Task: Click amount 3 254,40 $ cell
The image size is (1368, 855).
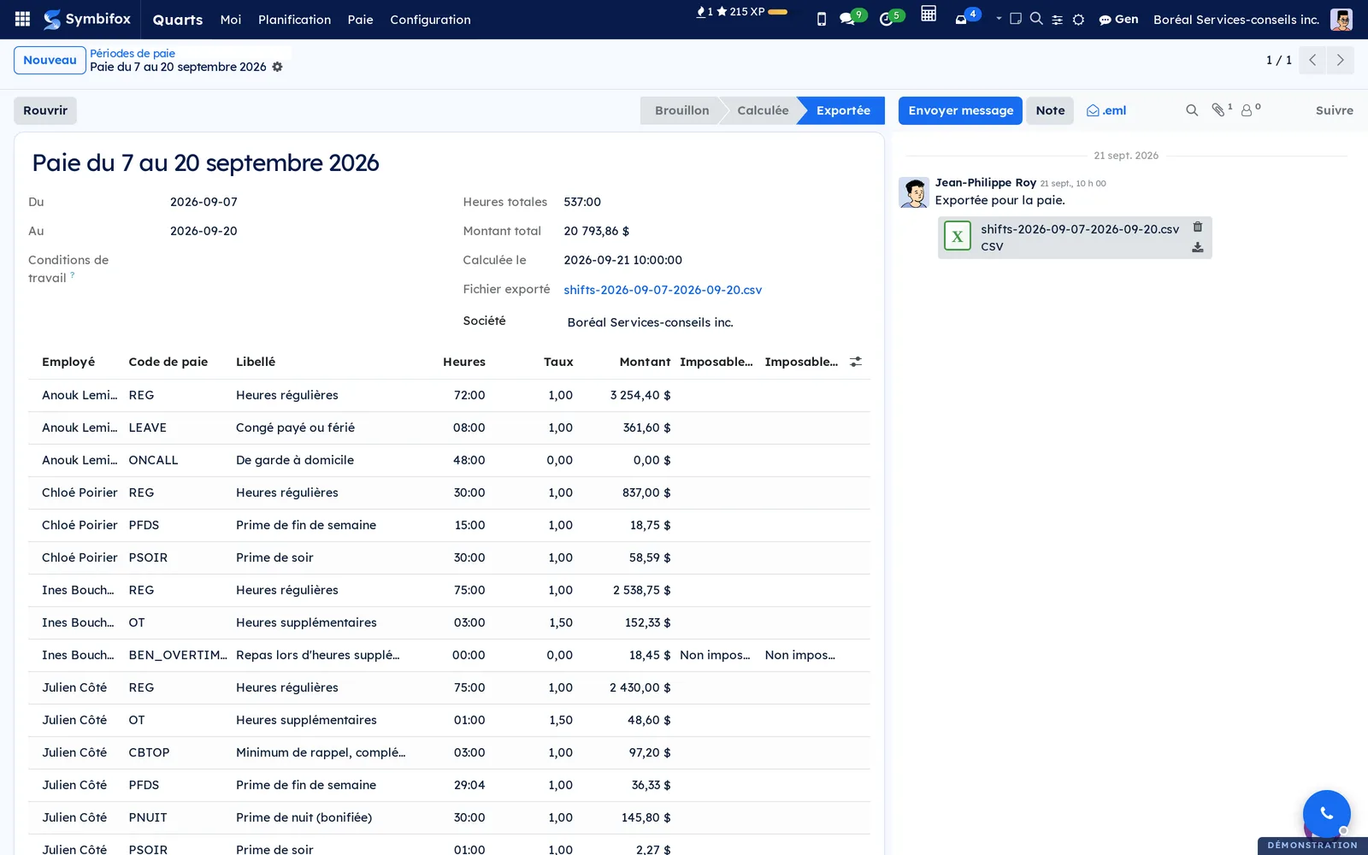Action: [640, 395]
